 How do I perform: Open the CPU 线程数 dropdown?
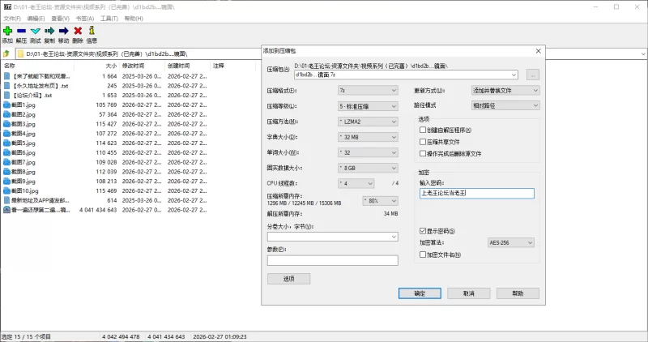(x=356, y=183)
